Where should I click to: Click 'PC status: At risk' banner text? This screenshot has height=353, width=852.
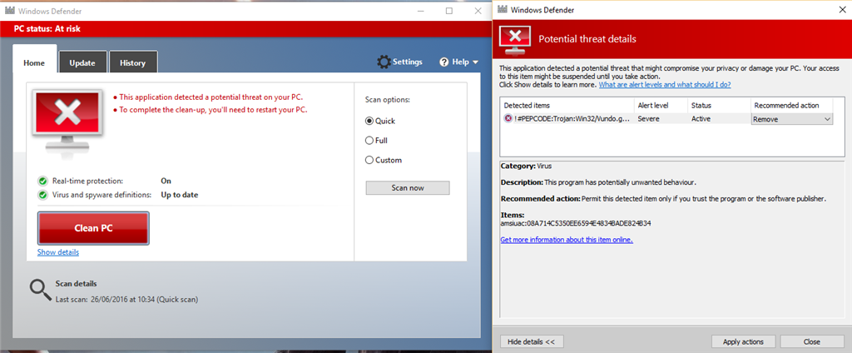tap(47, 29)
